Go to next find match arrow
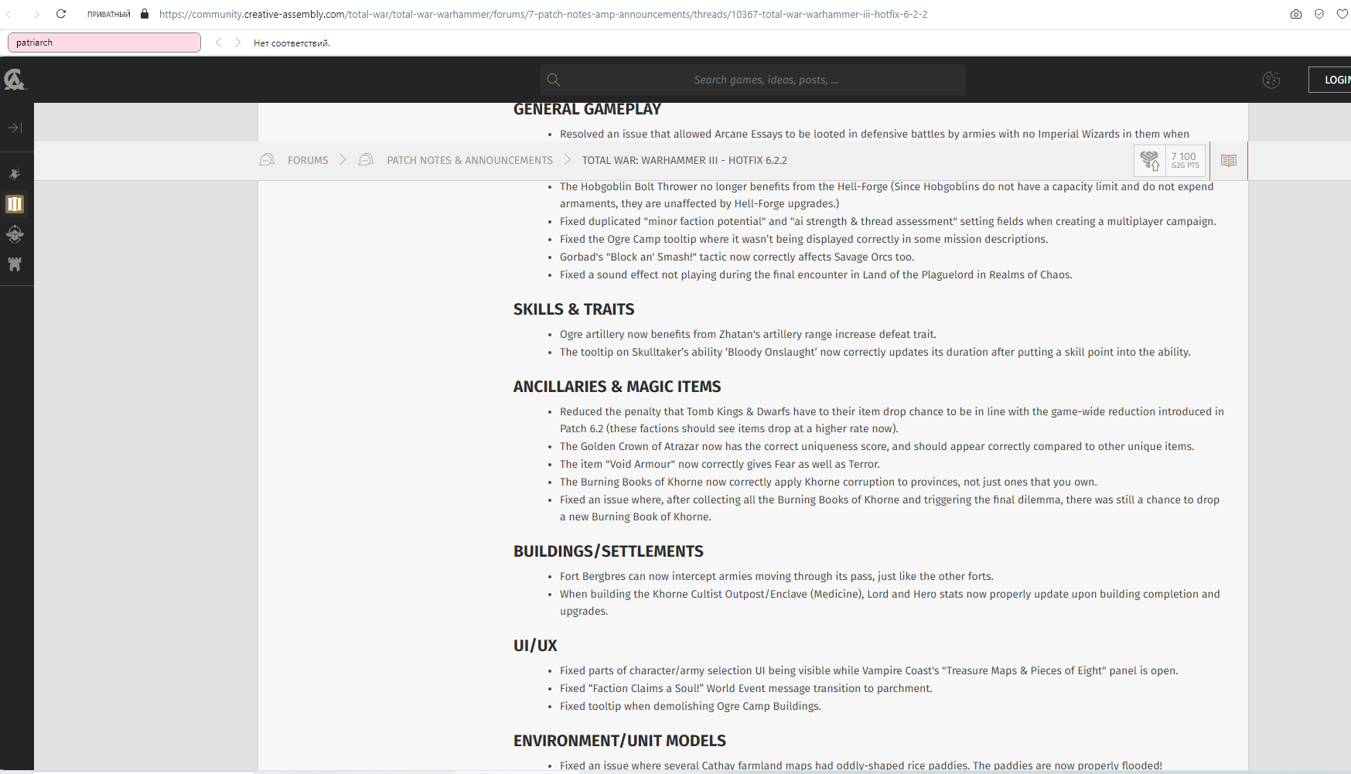 pos(237,43)
